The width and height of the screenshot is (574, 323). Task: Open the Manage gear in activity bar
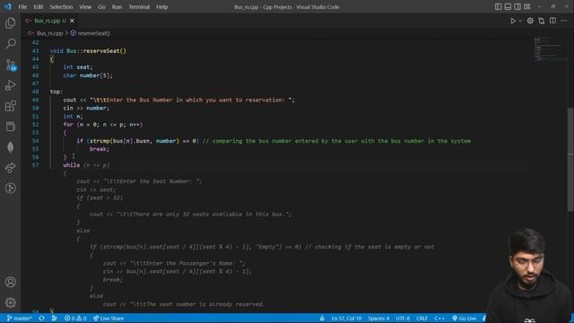click(10, 302)
